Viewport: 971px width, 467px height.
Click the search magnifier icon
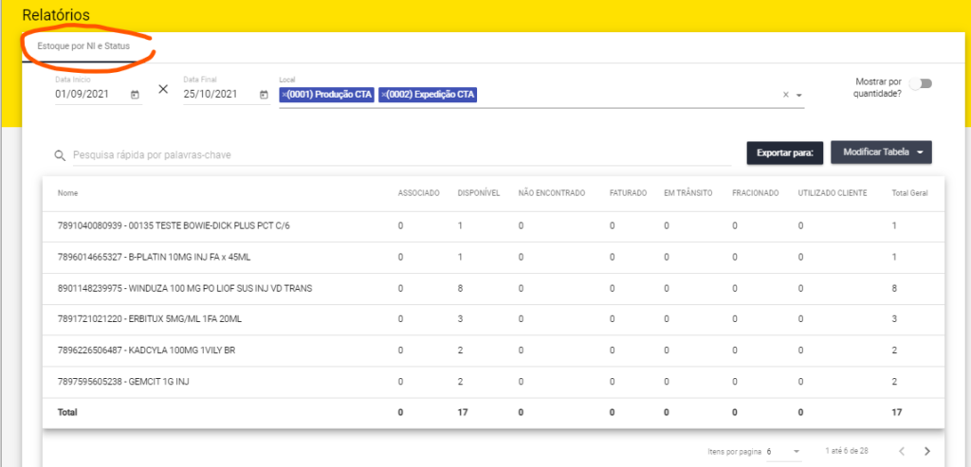tap(60, 155)
